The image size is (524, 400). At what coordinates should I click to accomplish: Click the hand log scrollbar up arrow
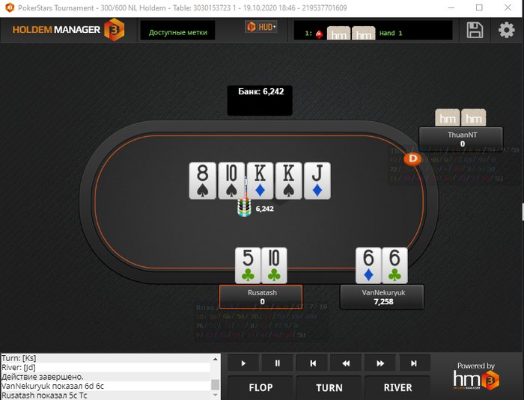[216, 359]
